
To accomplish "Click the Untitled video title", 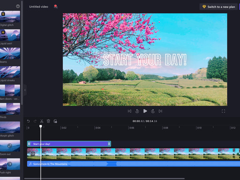I will pyautogui.click(x=38, y=7).
